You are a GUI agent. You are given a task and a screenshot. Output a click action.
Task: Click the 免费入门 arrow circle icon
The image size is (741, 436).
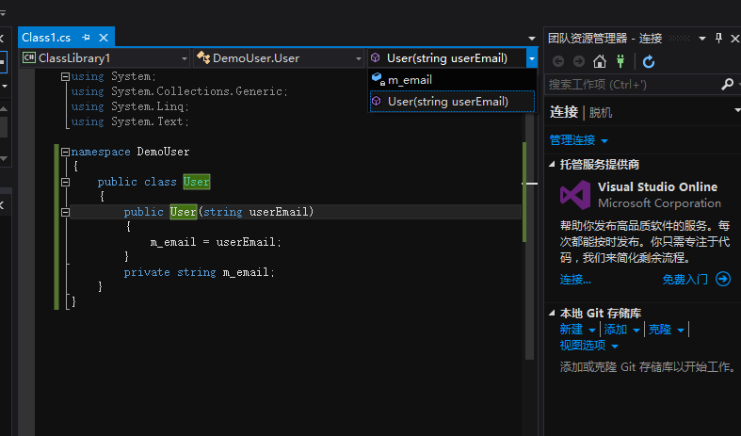tap(723, 279)
